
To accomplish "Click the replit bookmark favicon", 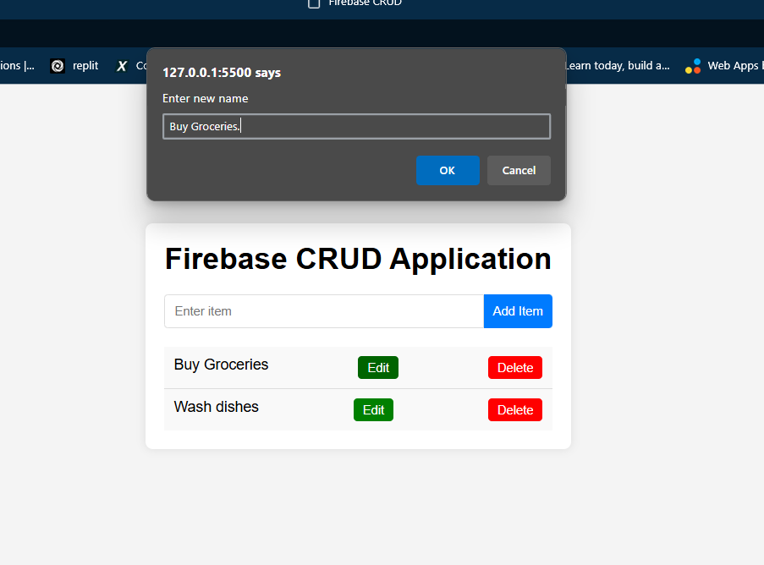I will (x=58, y=66).
